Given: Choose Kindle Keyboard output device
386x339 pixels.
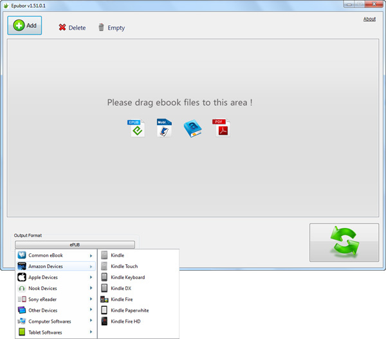Looking at the screenshot, I should 138,277.
